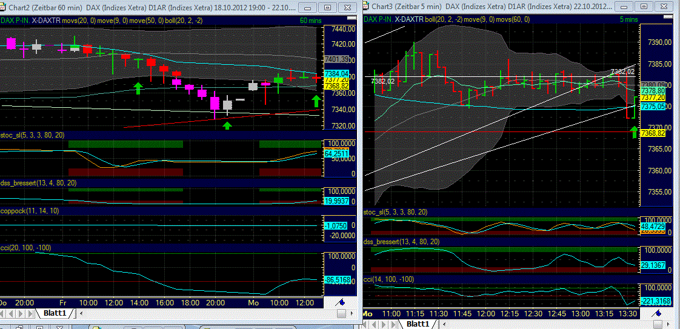Click right scroll arrow in Chart2 horizontal scrollbar
The height and width of the screenshot is (329, 680).
pyautogui.click(x=352, y=313)
